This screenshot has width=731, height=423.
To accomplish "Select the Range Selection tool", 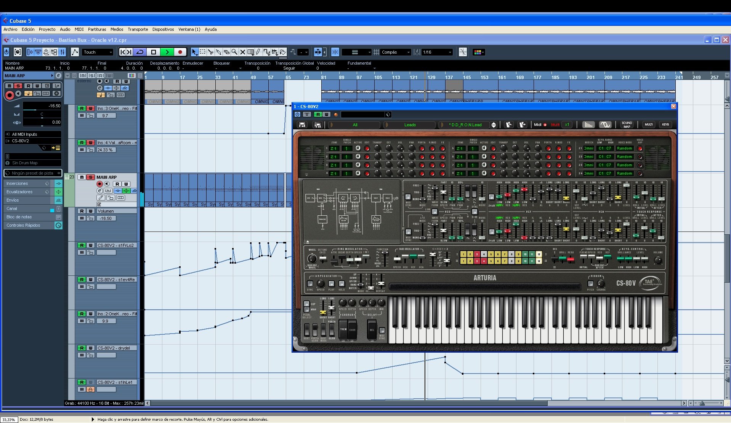I will [x=202, y=52].
